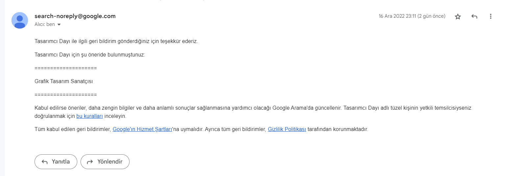Expand recipient details arrow next to ben
The image size is (507, 176).
tap(59, 25)
